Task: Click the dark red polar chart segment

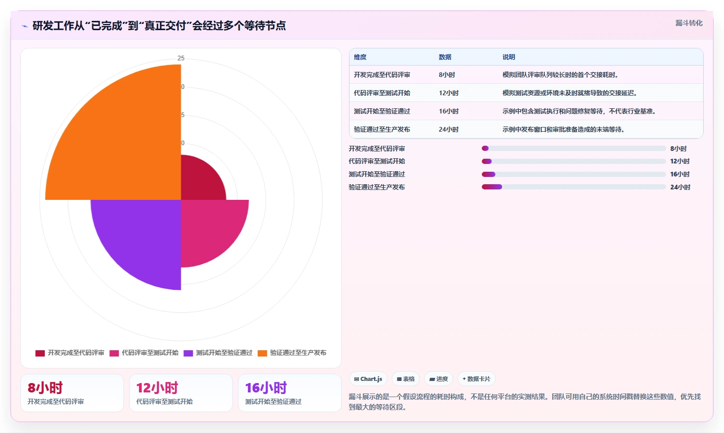Action: pos(199,182)
